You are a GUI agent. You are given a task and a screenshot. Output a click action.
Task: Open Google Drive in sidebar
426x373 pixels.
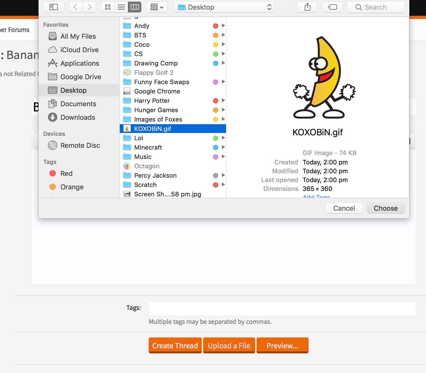click(79, 77)
